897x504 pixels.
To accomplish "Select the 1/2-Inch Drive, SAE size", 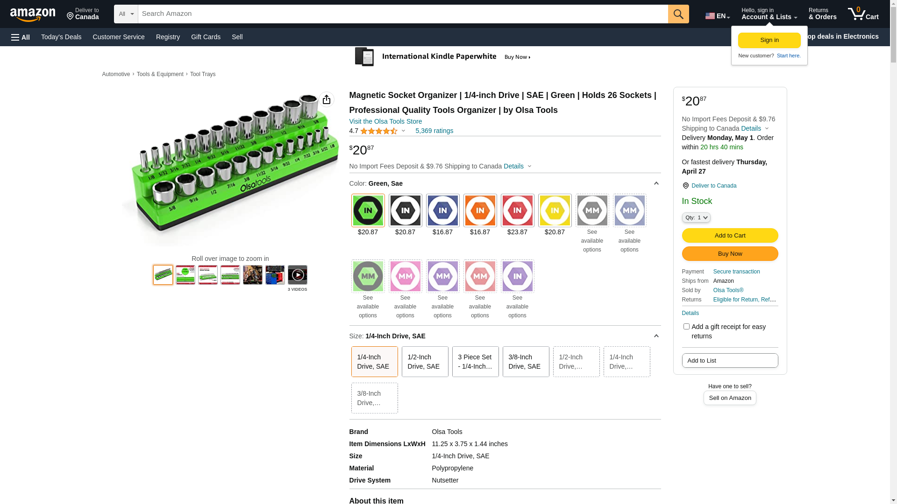I will (x=424, y=362).
